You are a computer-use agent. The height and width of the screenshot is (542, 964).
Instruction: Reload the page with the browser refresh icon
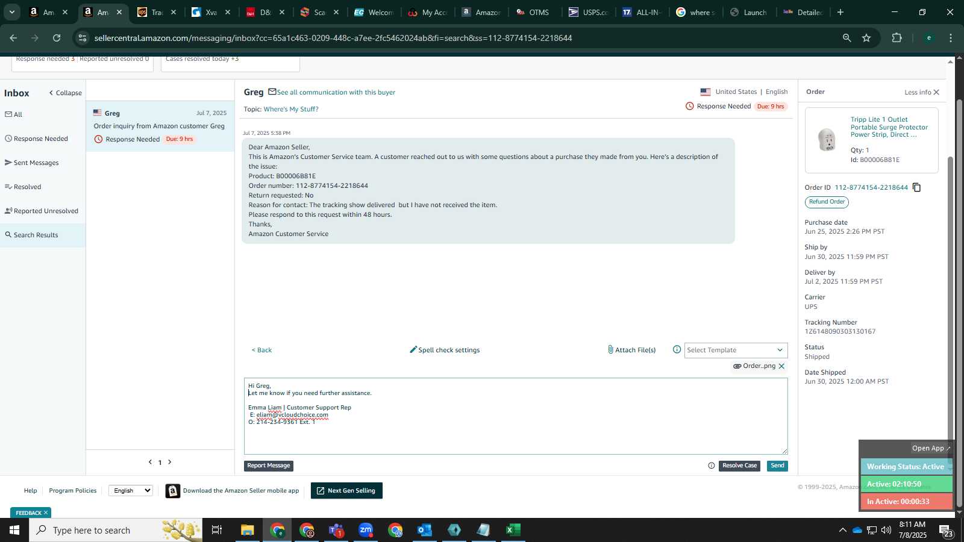click(x=57, y=38)
